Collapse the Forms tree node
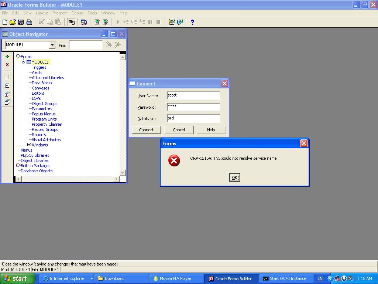 (18, 57)
